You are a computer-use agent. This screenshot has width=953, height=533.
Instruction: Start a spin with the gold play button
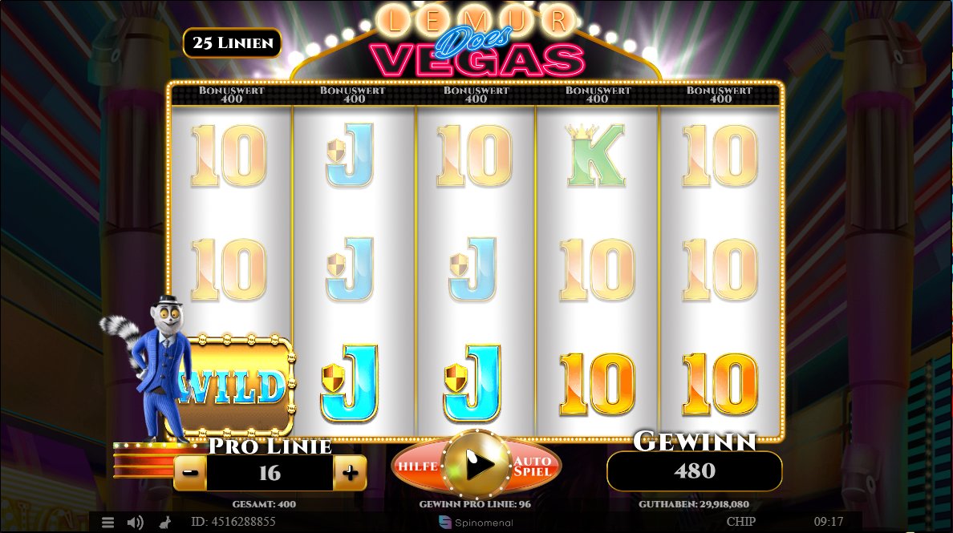coord(476,465)
